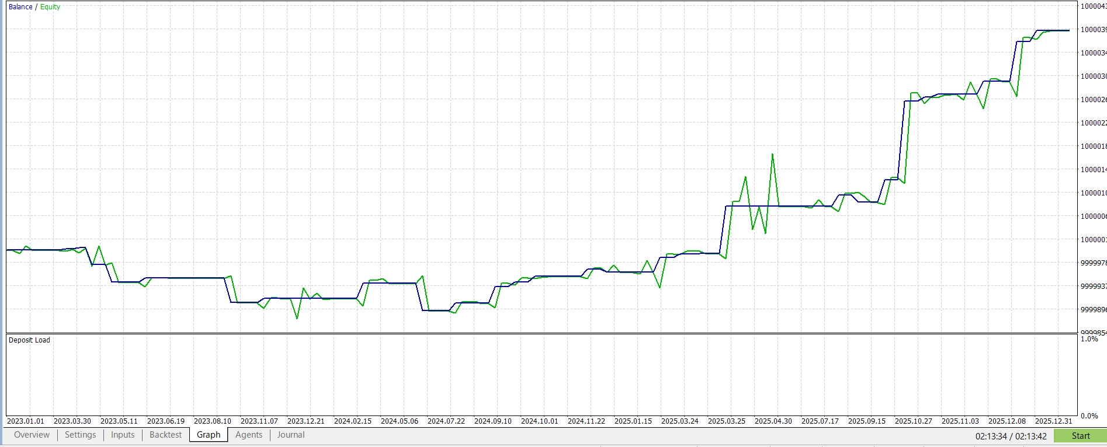Click the 2024.02.15 date label
The width and height of the screenshot is (1107, 447).
click(353, 421)
